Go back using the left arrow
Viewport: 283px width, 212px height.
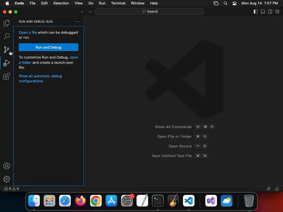pyautogui.click(x=82, y=12)
